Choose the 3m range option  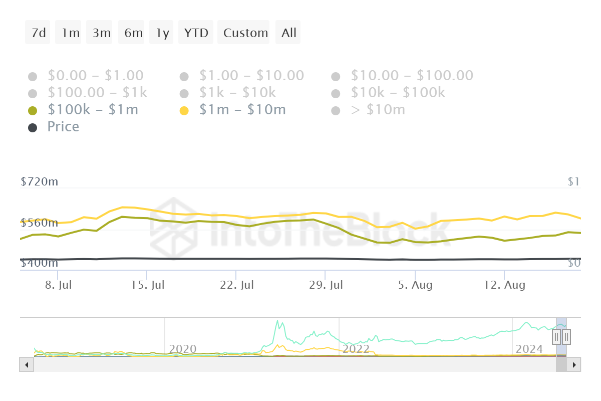click(101, 33)
